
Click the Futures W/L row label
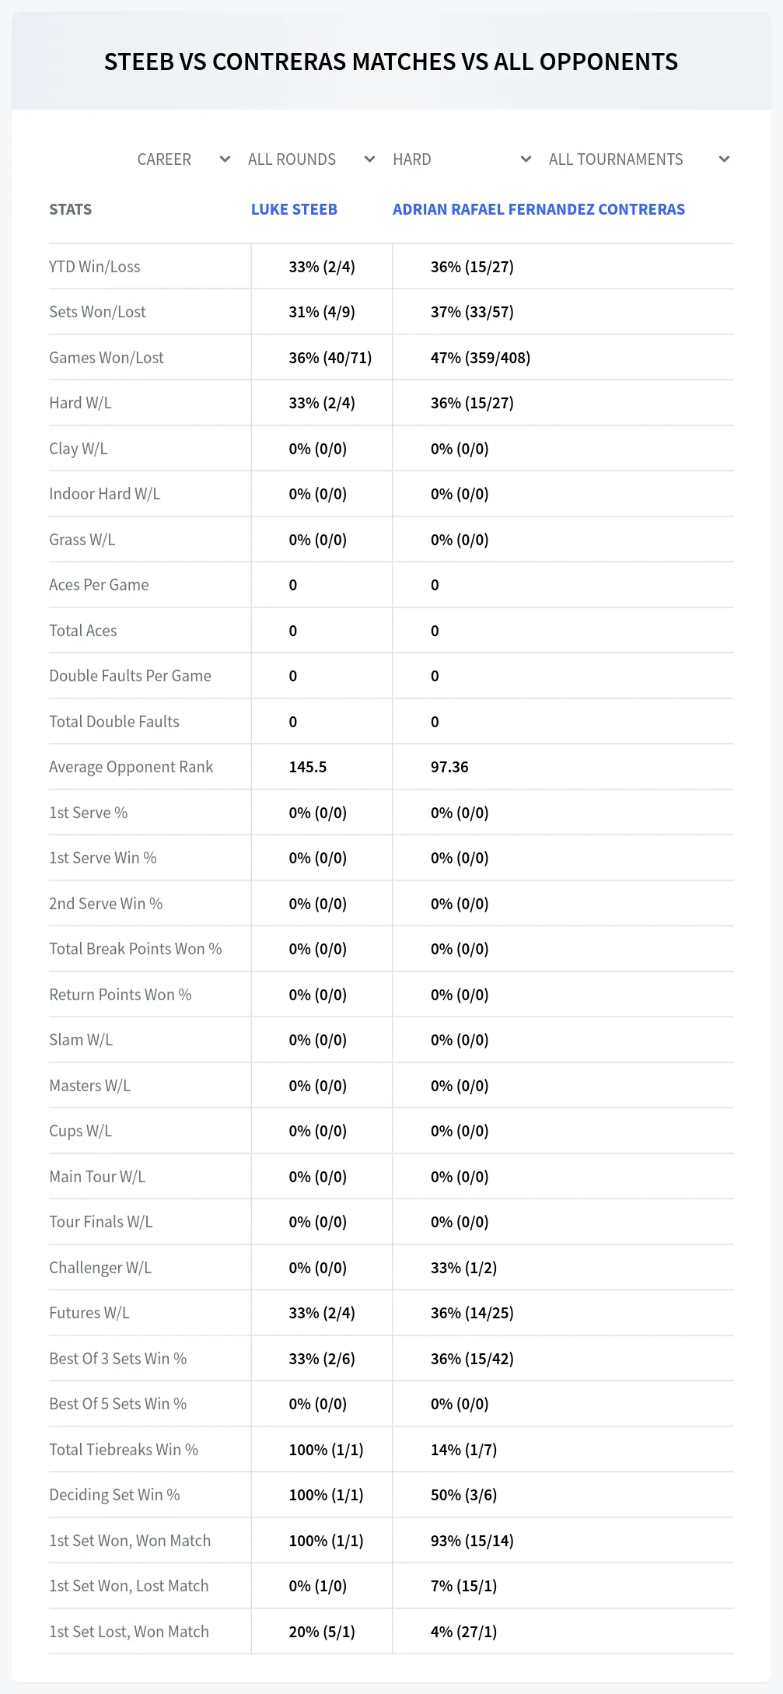tap(89, 1313)
